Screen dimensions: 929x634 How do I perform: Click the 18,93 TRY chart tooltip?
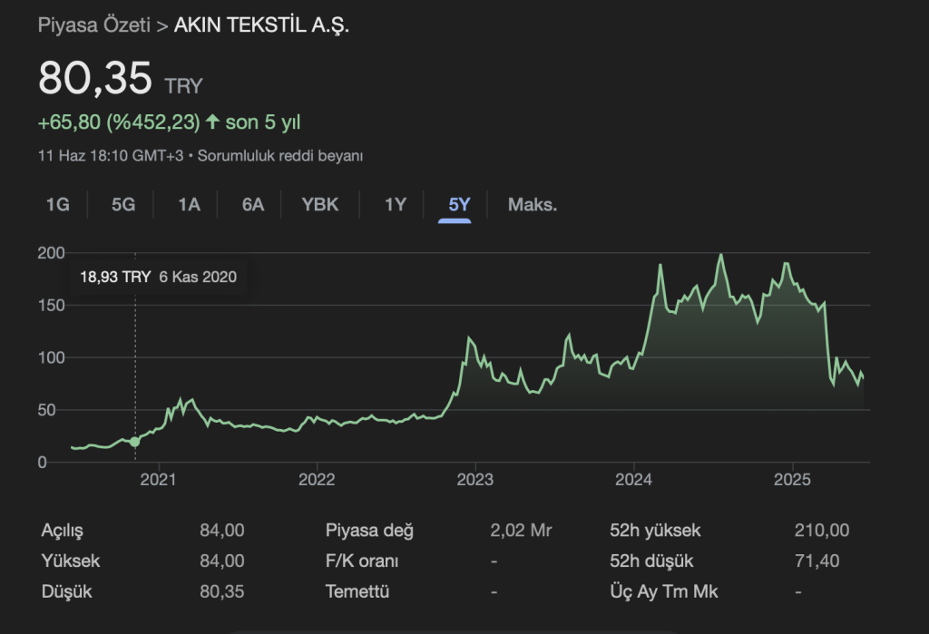(x=159, y=278)
